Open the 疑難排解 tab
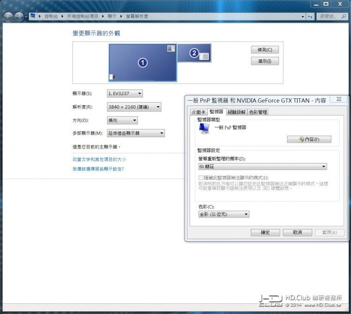The height and width of the screenshot is (314, 351). [x=236, y=112]
